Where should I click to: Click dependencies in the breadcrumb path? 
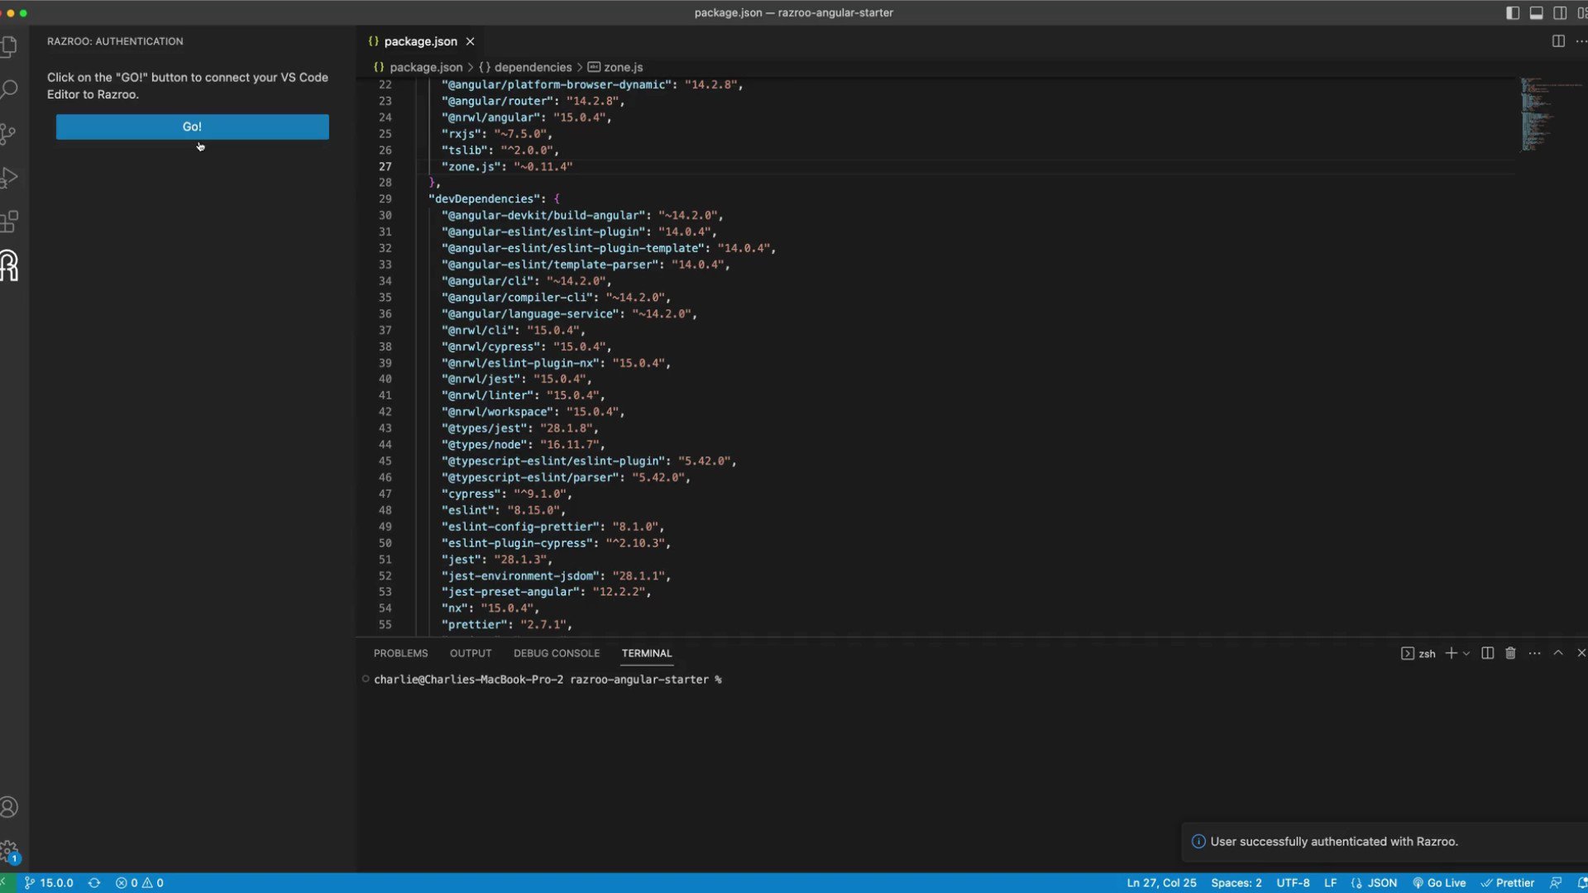(533, 67)
